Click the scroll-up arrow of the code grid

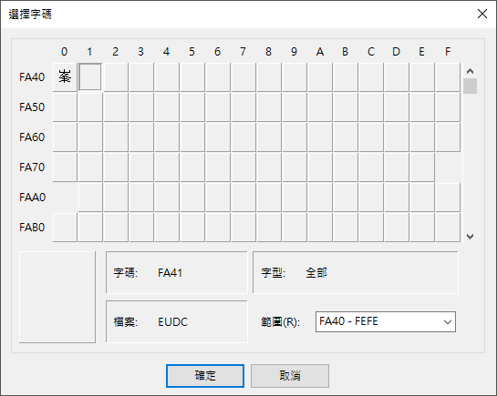coord(470,71)
